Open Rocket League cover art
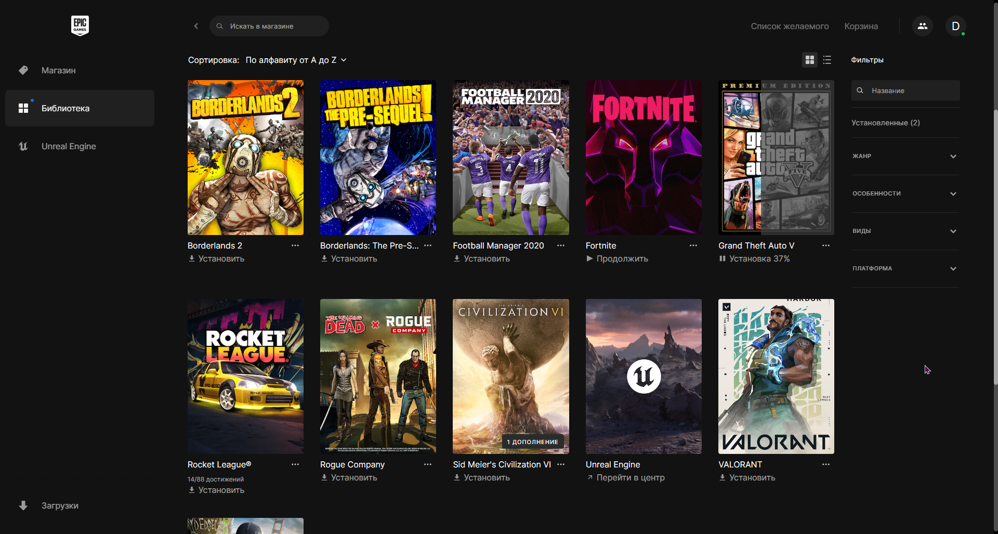 [245, 376]
